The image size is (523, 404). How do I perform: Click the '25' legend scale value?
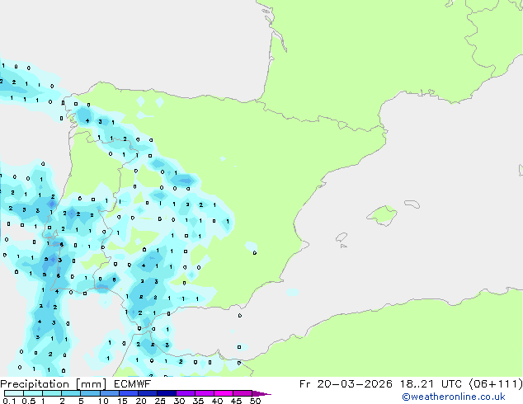(x=160, y=401)
